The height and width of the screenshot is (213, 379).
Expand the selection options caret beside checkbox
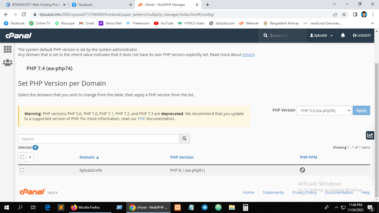click(30, 157)
